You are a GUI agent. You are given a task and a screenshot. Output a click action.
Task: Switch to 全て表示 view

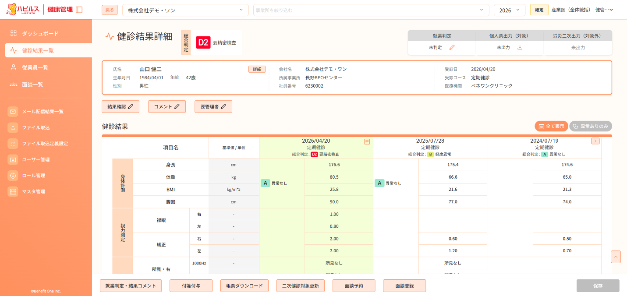551,126
